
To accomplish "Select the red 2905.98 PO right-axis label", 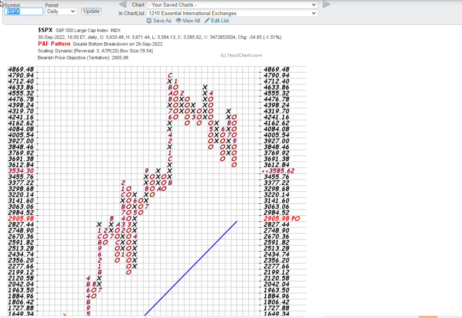I will (x=281, y=218).
